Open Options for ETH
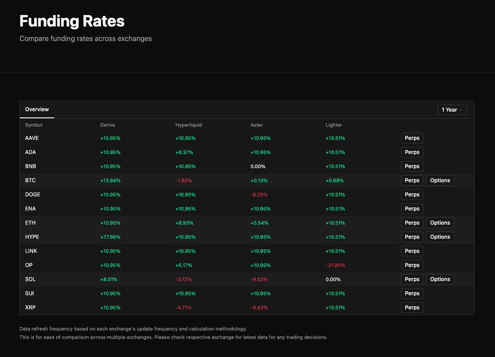The image size is (495, 357). [x=440, y=223]
